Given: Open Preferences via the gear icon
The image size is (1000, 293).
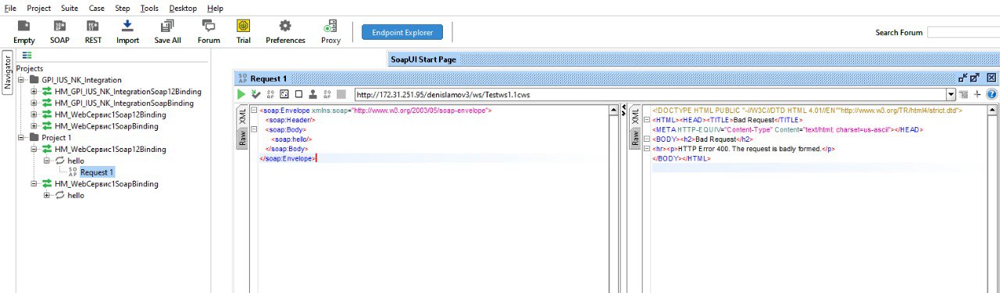Looking at the screenshot, I should (x=285, y=26).
